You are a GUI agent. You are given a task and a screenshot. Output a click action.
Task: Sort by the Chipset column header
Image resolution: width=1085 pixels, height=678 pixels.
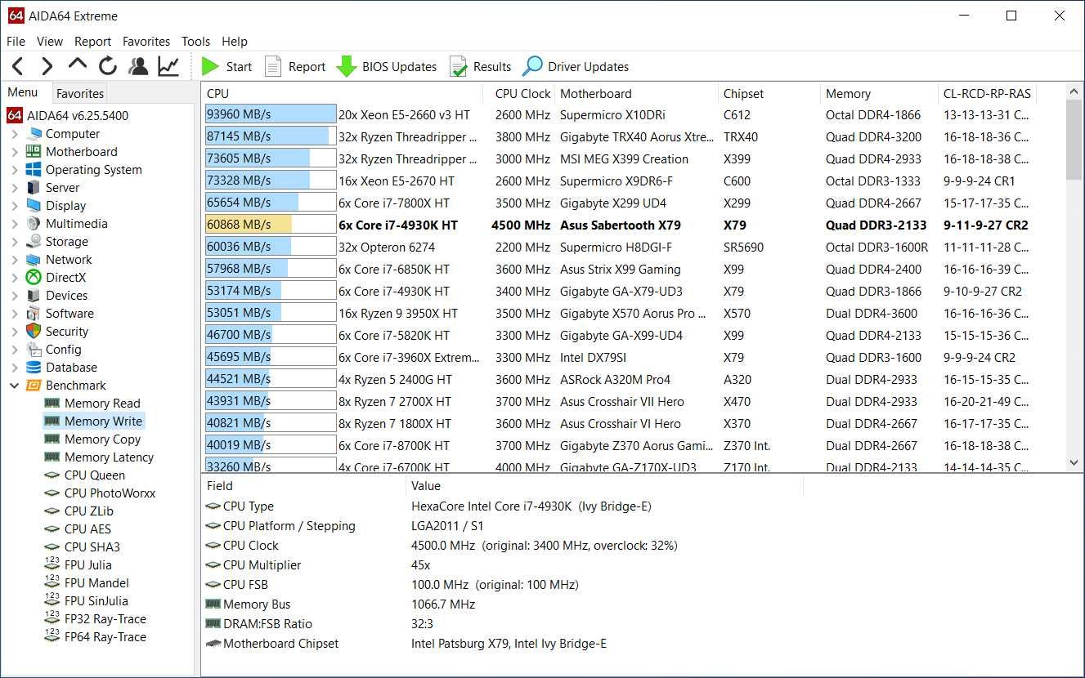tap(769, 94)
